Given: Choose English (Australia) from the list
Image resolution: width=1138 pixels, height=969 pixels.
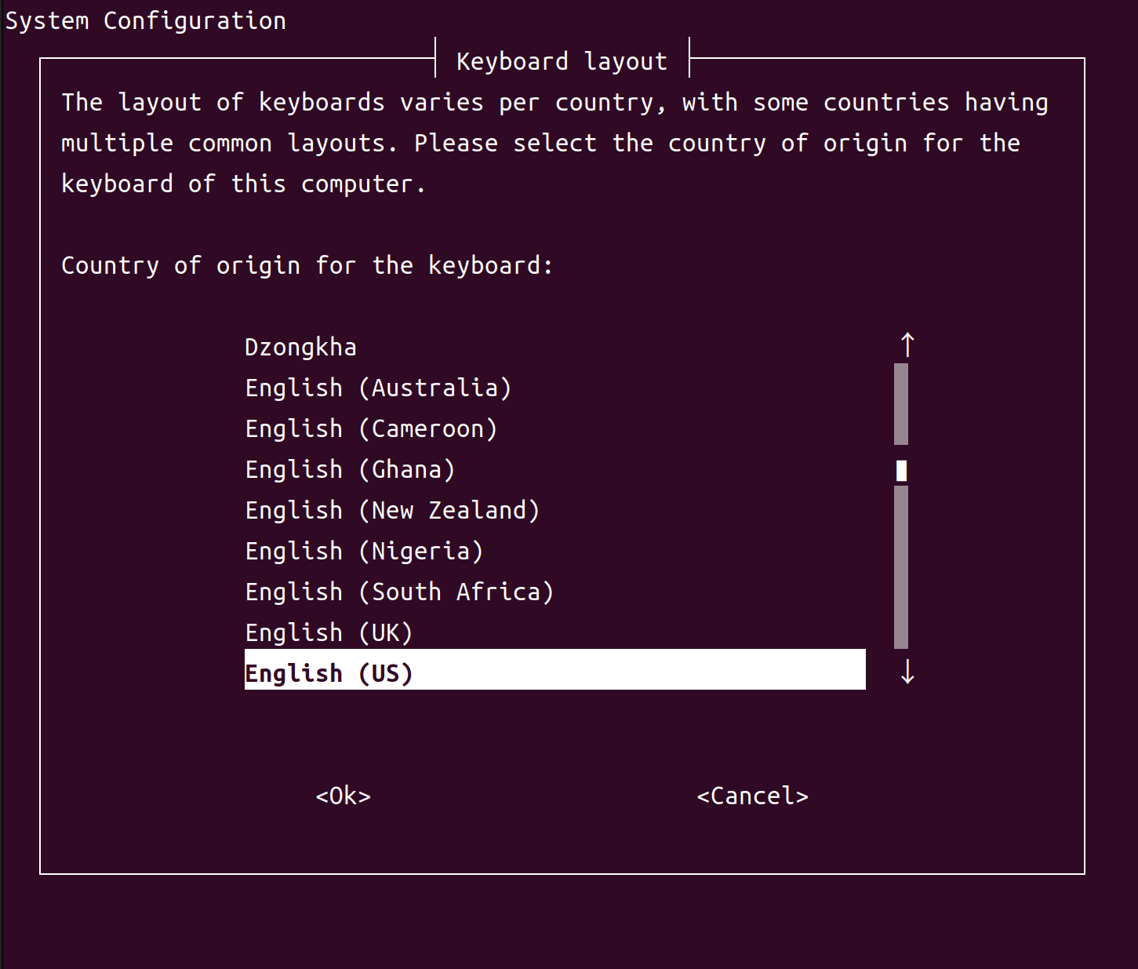Looking at the screenshot, I should (377, 387).
